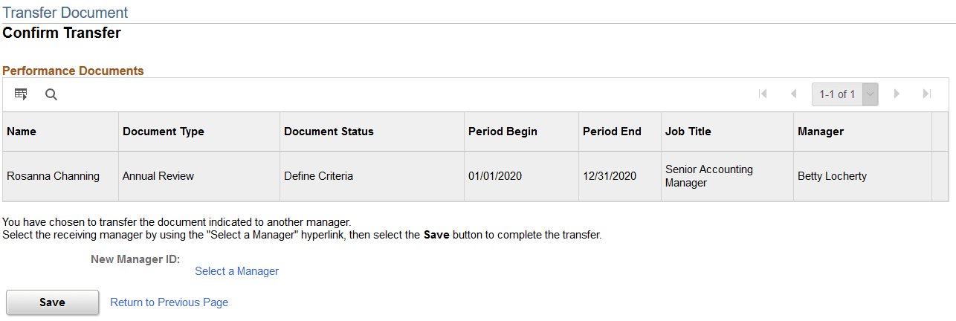The height and width of the screenshot is (321, 956).
Task: Open the grid personalize icon
Action: [x=21, y=94]
